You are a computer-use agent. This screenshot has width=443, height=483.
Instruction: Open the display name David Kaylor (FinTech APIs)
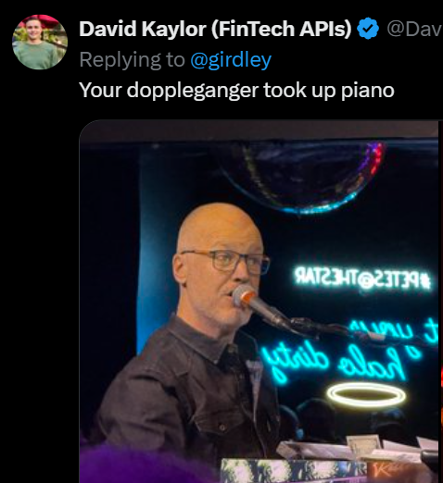pyautogui.click(x=215, y=29)
